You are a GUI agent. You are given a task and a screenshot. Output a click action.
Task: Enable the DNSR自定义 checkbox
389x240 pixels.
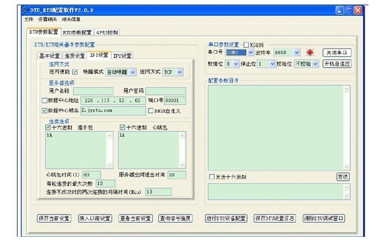(150, 110)
